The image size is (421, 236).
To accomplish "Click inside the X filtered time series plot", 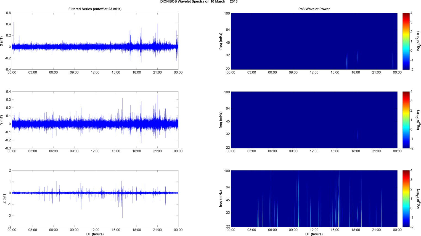I will click(x=95, y=41).
